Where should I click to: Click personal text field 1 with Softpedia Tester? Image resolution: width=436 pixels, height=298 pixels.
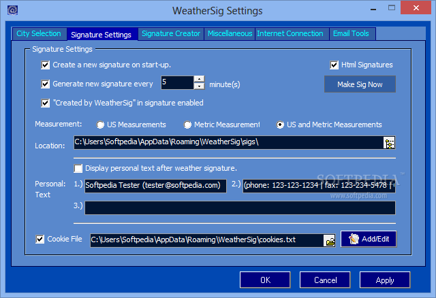155,186
